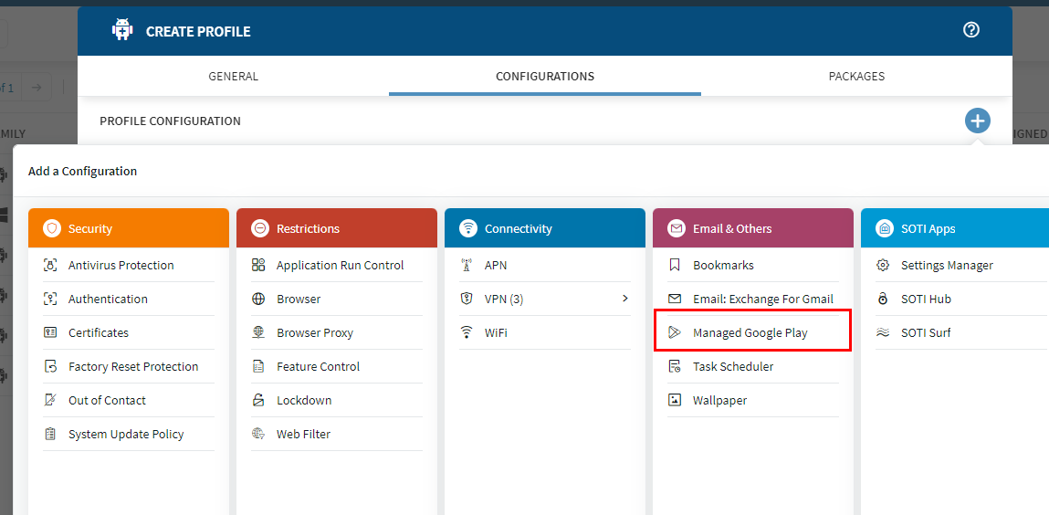Click the Antivirus Protection icon
This screenshot has height=515, width=1049.
point(50,265)
